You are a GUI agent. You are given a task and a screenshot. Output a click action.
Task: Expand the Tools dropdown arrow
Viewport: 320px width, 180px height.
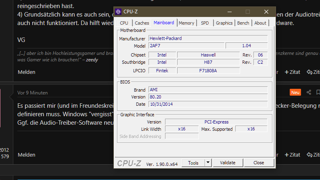(208, 163)
